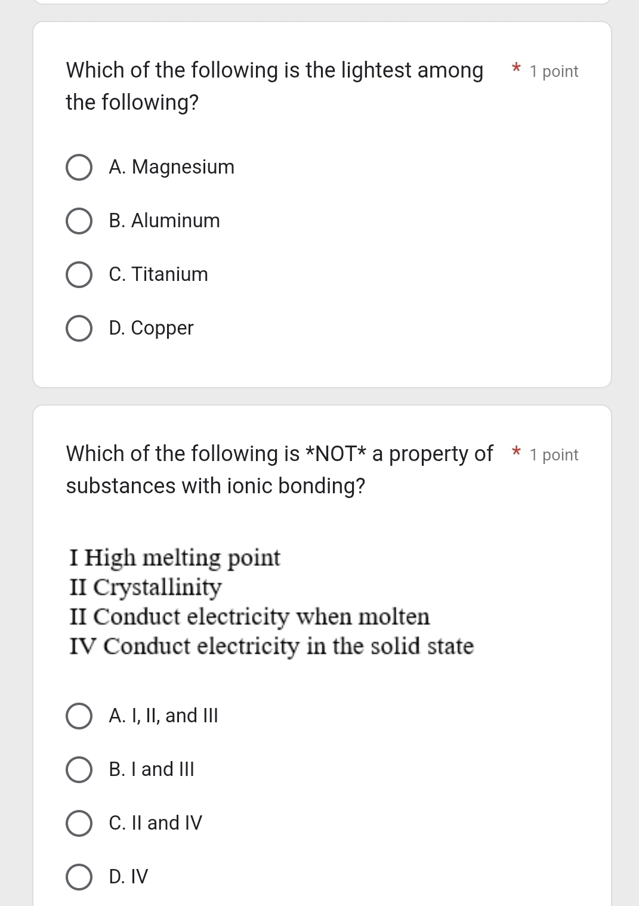Click the 'II Crystallinity' statement line
This screenshot has width=639, height=906.
(x=146, y=587)
